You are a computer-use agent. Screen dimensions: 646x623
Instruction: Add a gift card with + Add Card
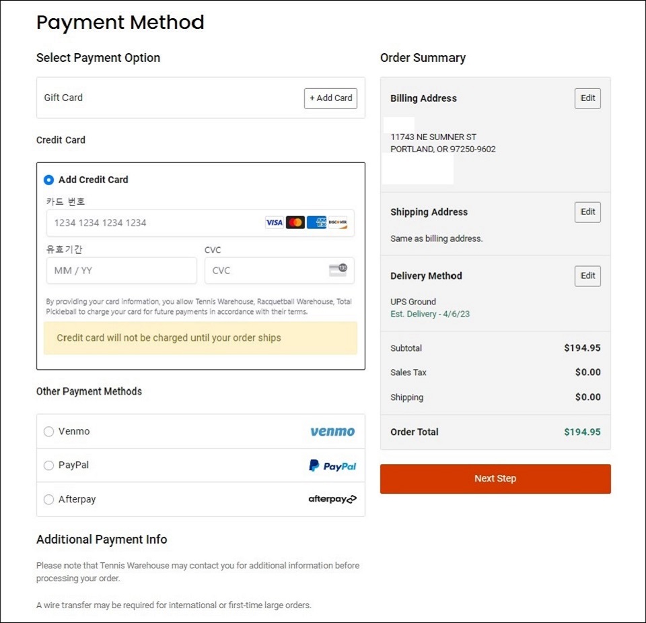(x=330, y=98)
